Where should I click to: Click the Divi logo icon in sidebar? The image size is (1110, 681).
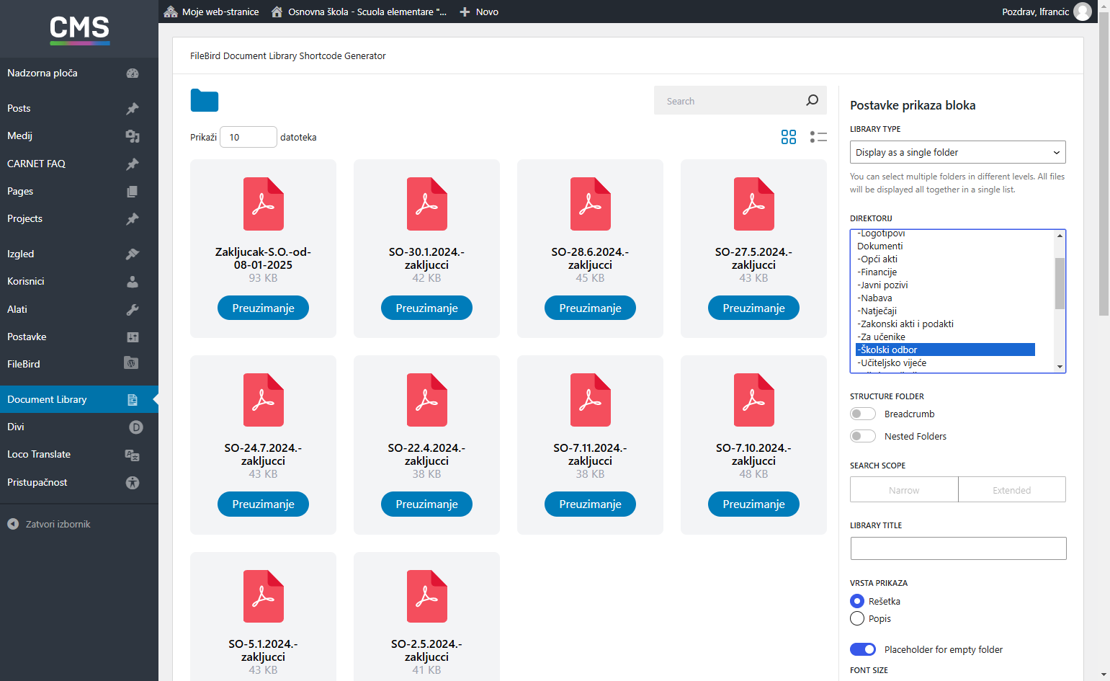coord(135,427)
